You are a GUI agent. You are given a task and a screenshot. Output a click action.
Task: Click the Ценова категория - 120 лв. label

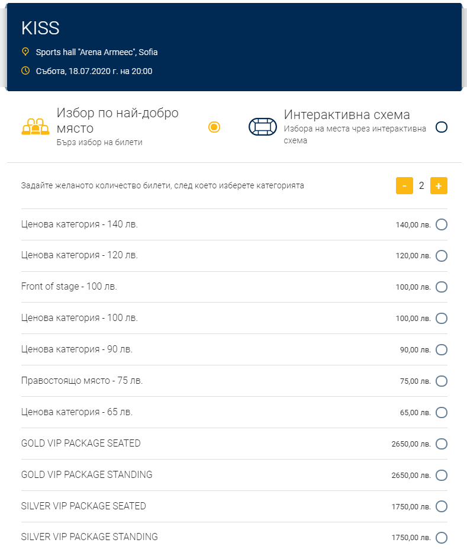[79, 255]
